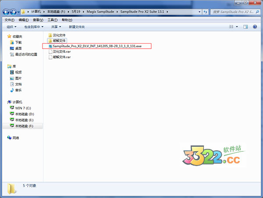
Task: Select the 破解文件 folder
Action: pyautogui.click(x=59, y=41)
